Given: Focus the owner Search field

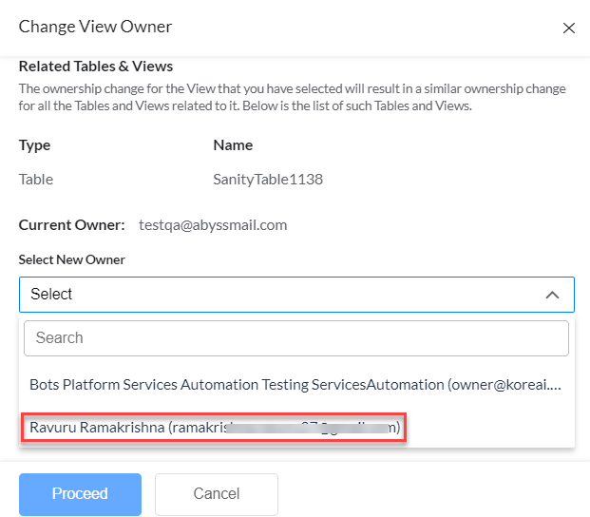Looking at the screenshot, I should click(x=295, y=337).
